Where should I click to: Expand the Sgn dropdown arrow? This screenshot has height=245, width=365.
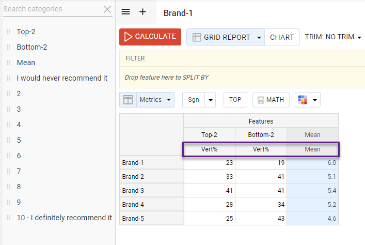[210, 100]
